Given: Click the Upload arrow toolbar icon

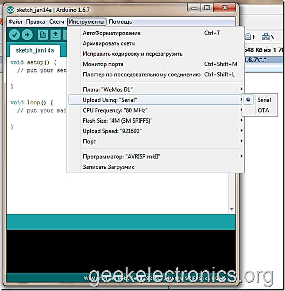Looking at the screenshot, I should pyautogui.click(x=27, y=34).
